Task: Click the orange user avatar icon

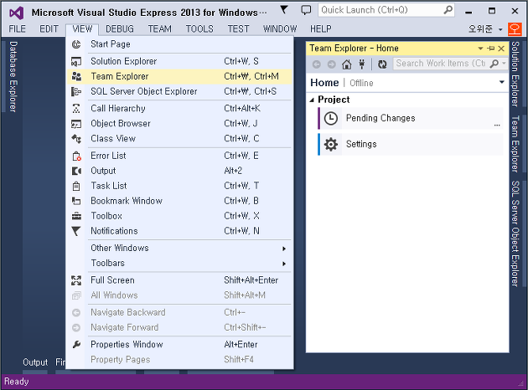Action: 515,29
